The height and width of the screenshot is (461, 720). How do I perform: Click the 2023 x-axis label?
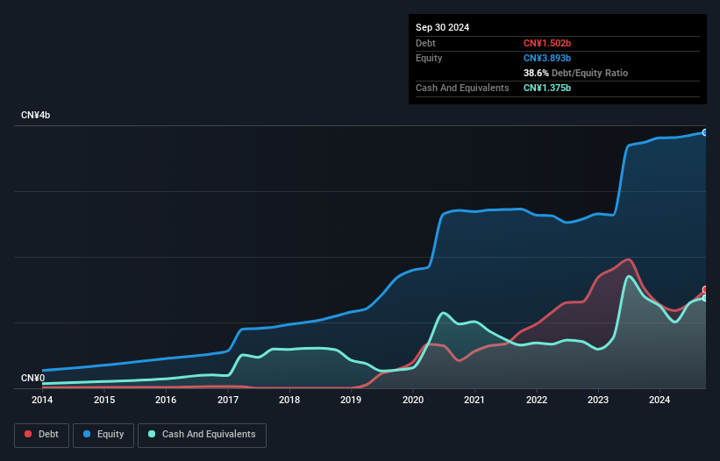598,400
